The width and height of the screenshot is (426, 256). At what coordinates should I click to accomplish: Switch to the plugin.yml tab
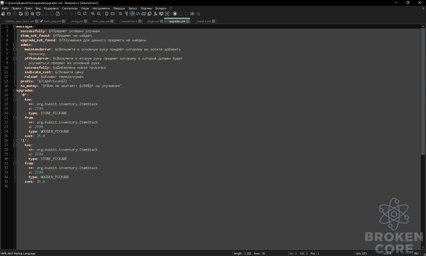point(153,21)
